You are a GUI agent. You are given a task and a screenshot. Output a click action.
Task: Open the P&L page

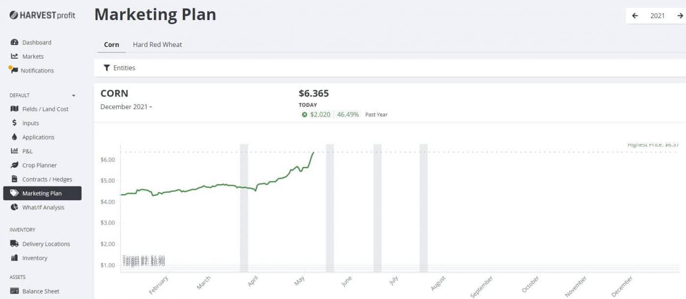[x=27, y=152]
